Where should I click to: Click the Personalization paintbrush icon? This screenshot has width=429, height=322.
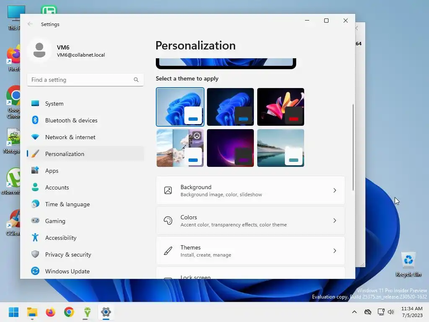[x=35, y=153]
